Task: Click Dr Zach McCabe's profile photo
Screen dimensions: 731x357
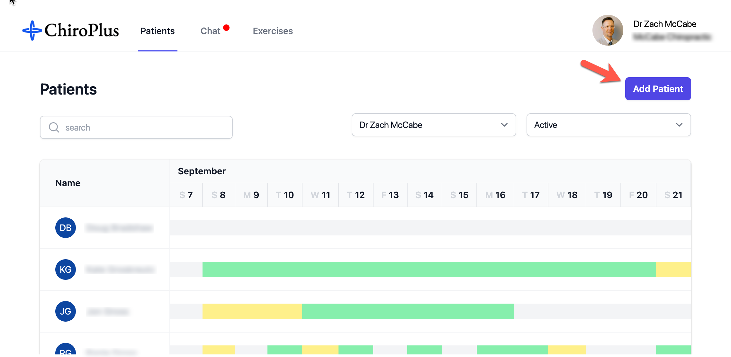Action: [608, 30]
